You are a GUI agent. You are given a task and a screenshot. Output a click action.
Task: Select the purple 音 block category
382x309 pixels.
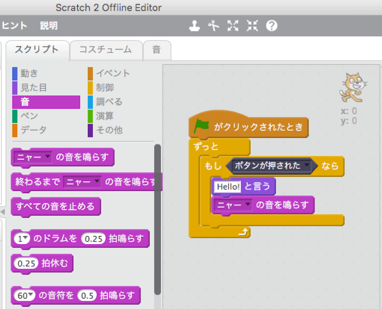tap(46, 102)
